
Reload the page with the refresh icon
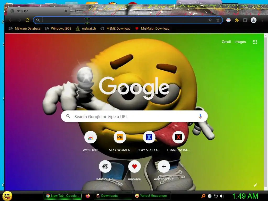pos(27,20)
